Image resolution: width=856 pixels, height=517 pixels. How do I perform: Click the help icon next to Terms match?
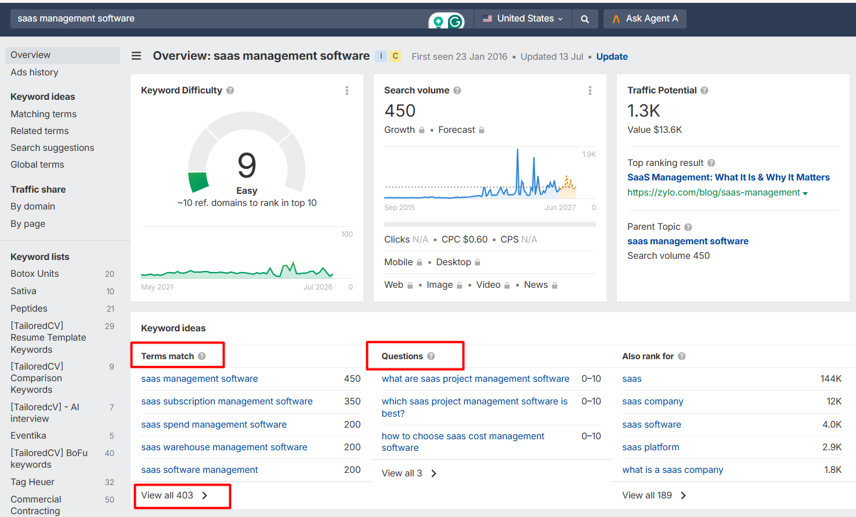coord(202,356)
